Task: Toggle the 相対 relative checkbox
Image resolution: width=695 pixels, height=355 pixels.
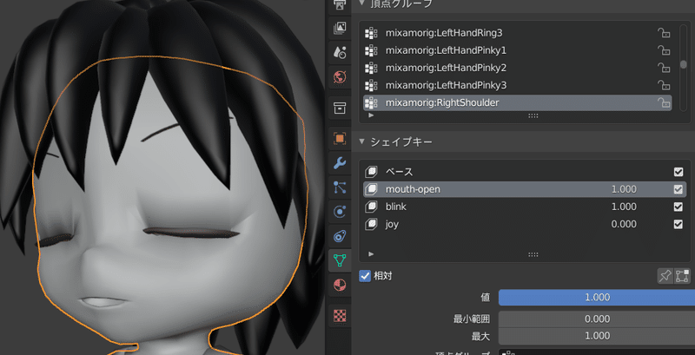Action: coord(365,276)
